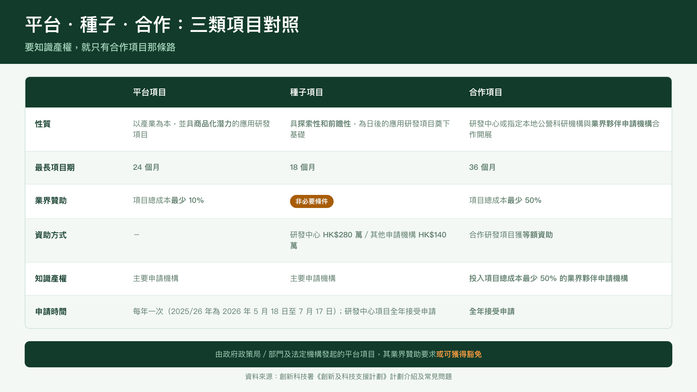Click the 研發中心或指定本地公營科研機構 collaboration description
697x392 pixels.
pos(564,129)
